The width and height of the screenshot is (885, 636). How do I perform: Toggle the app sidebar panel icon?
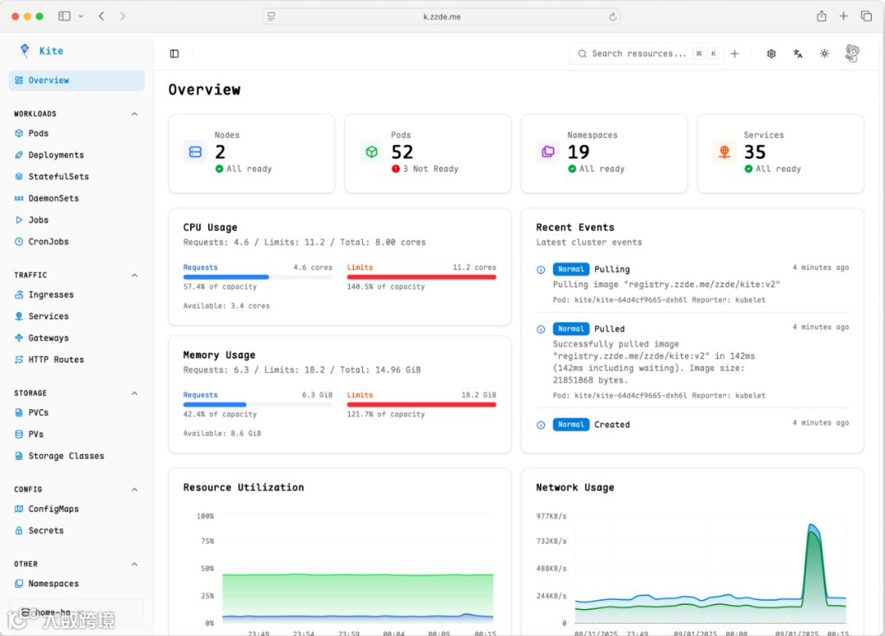pos(175,53)
